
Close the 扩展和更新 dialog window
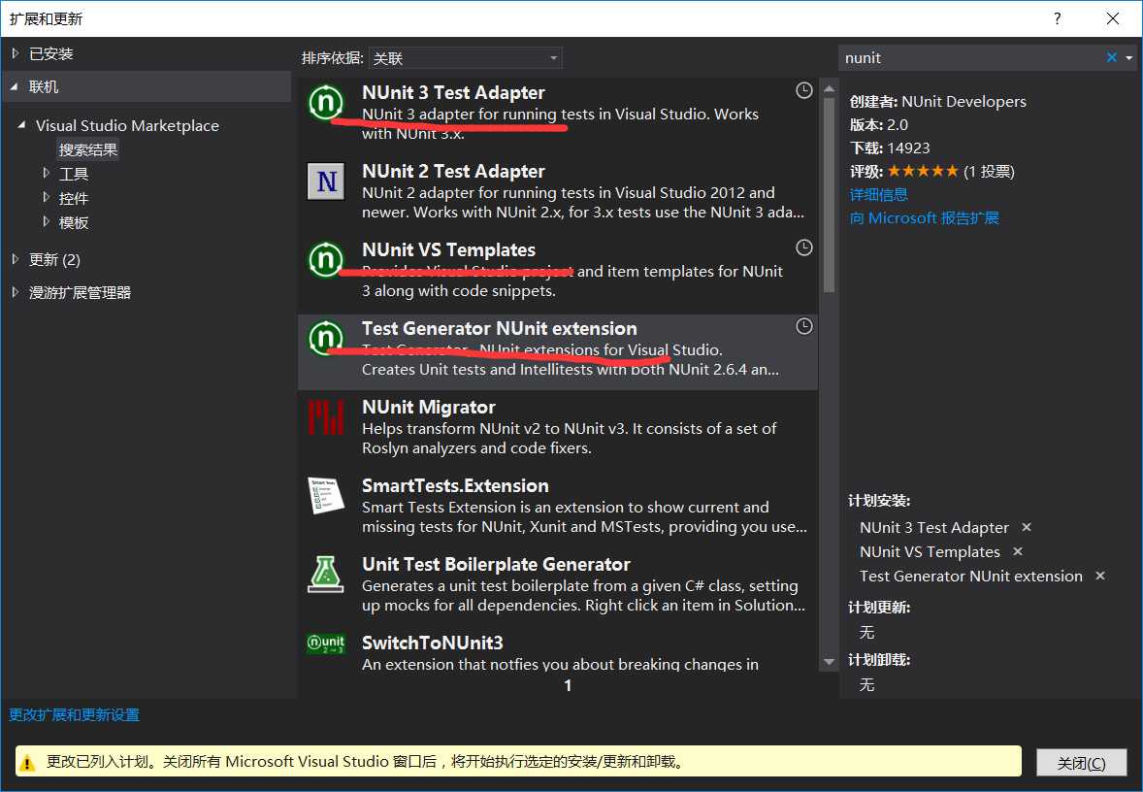1112,19
